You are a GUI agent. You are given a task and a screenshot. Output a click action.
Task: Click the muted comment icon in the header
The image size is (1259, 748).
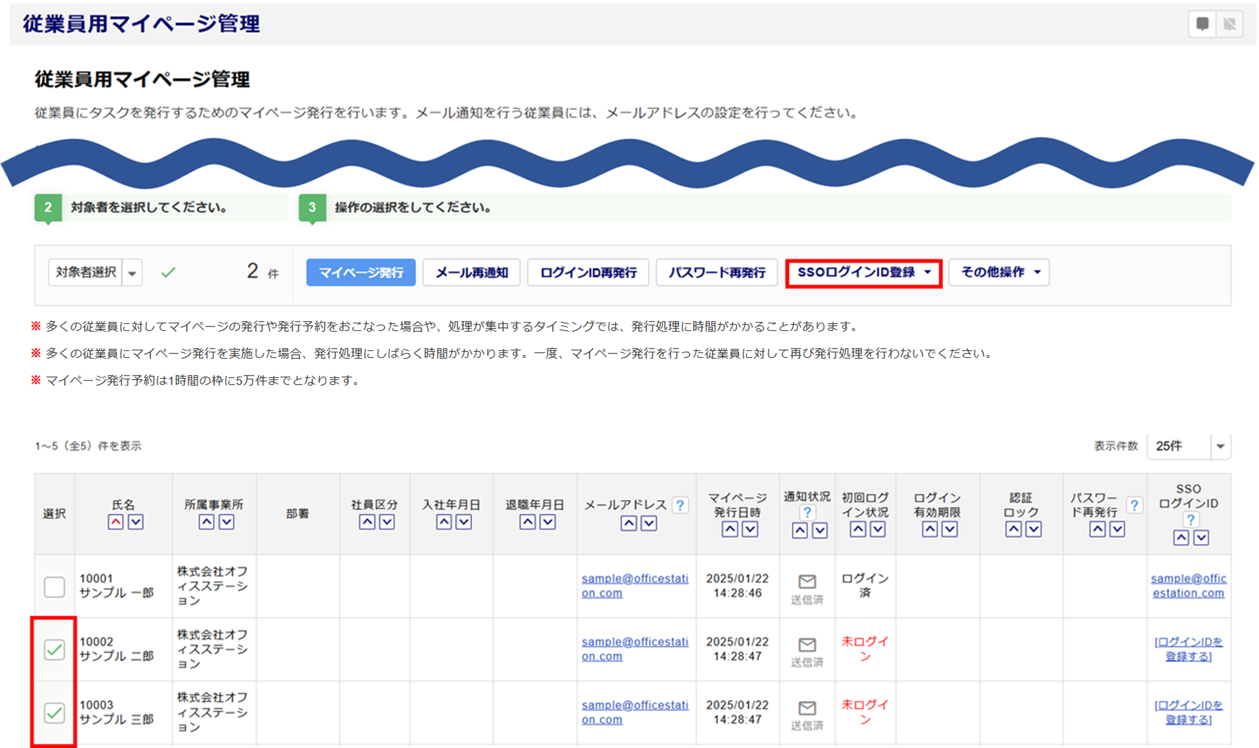[x=1229, y=24]
